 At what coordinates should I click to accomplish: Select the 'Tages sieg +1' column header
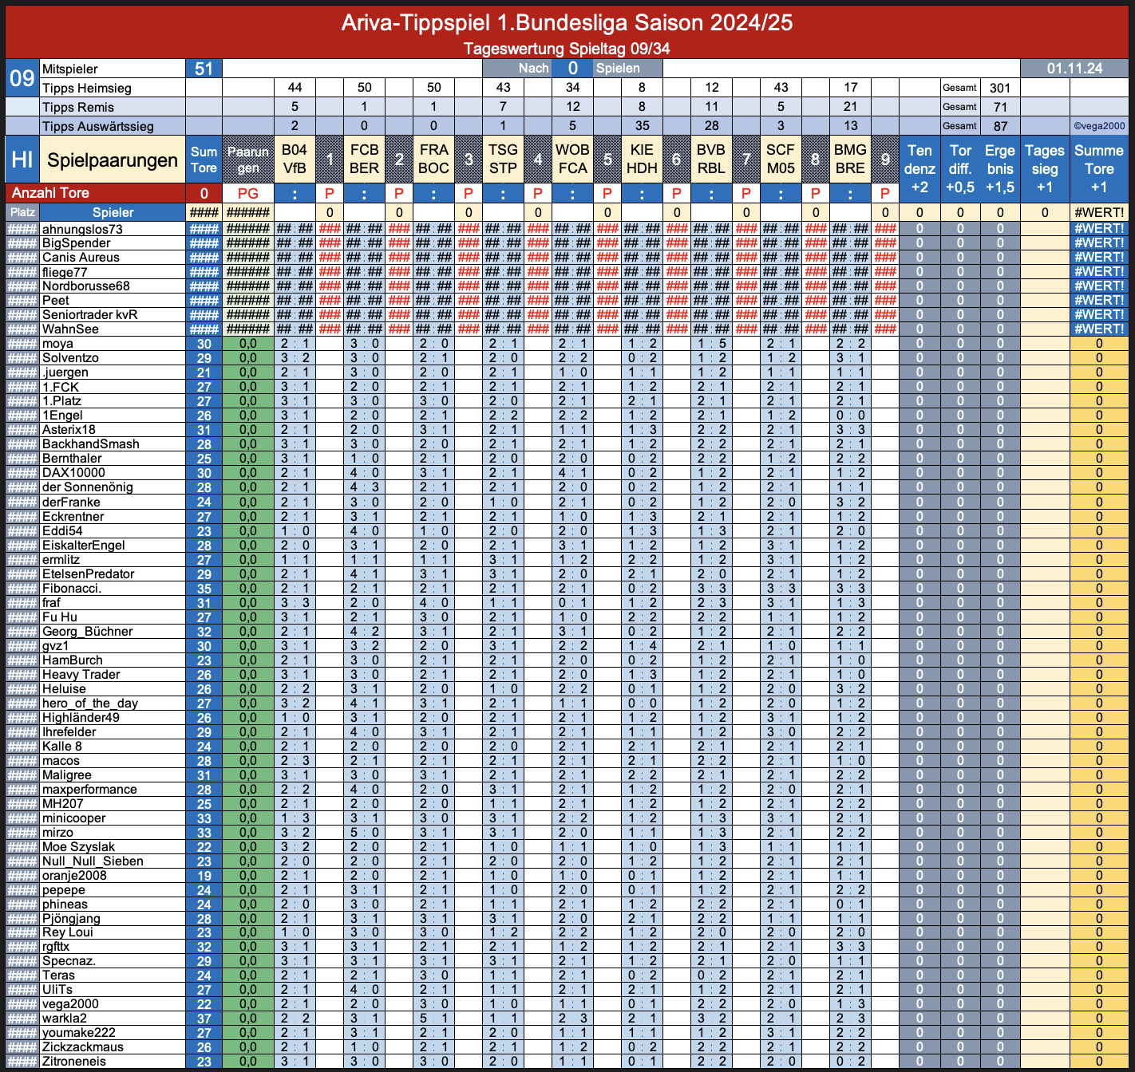point(1045,169)
